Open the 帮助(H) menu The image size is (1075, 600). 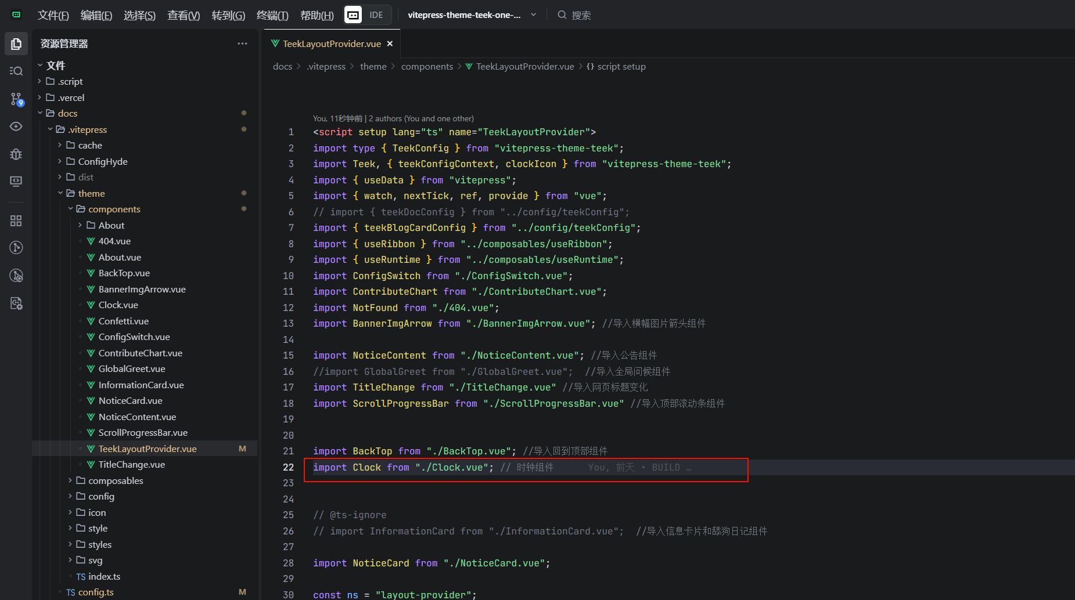pos(317,15)
